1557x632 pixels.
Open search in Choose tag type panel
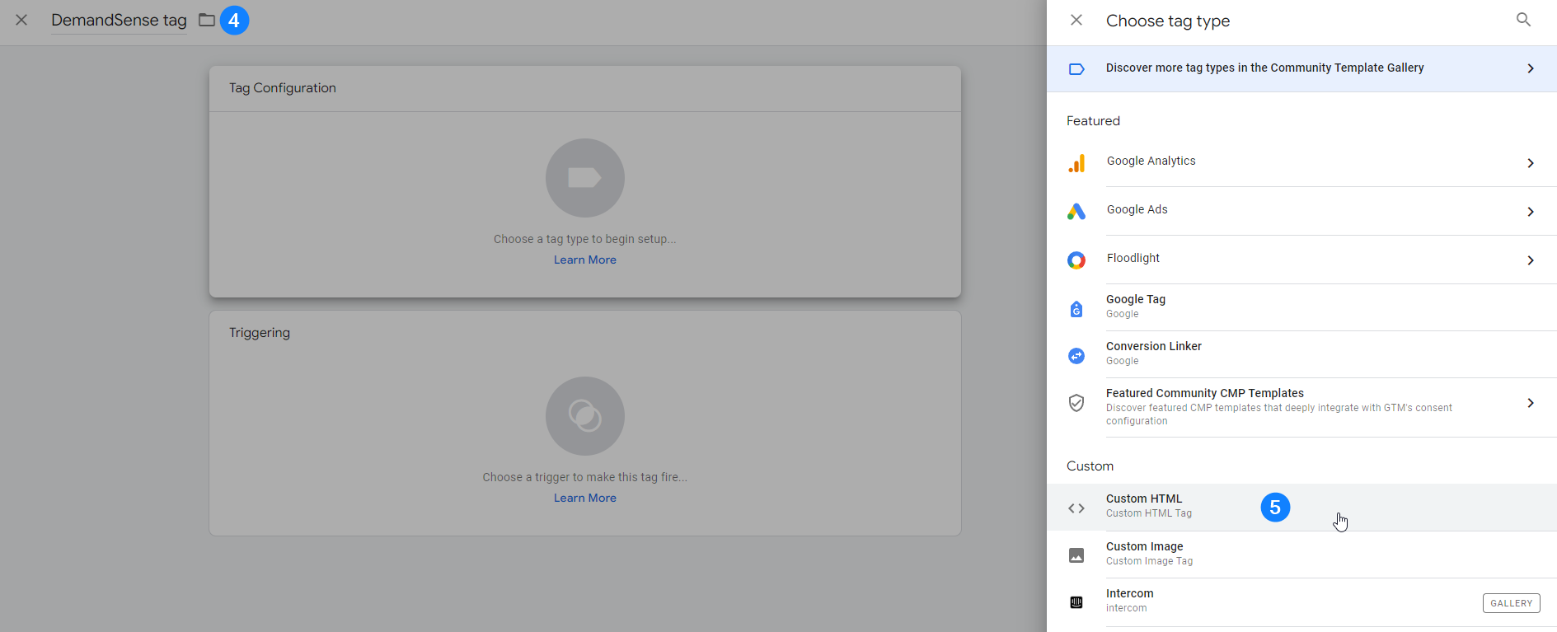point(1523,20)
